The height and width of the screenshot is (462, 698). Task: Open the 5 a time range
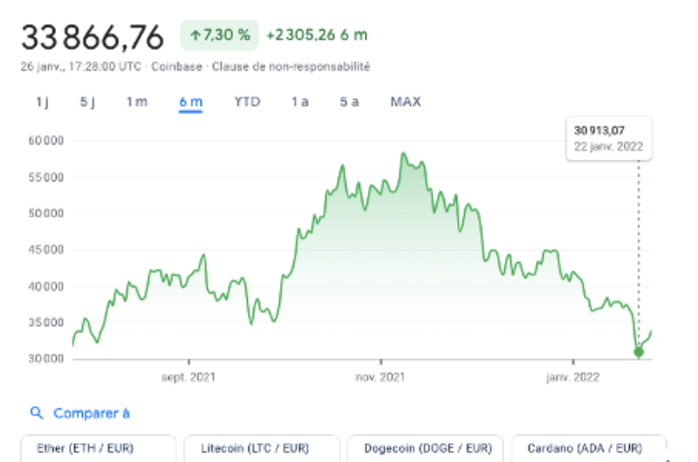[349, 102]
